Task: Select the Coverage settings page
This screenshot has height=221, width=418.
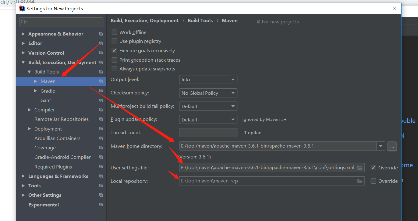Action: tap(45, 148)
